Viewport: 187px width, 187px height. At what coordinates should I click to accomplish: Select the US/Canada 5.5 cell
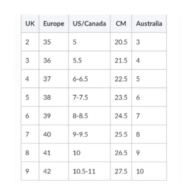tap(89, 60)
